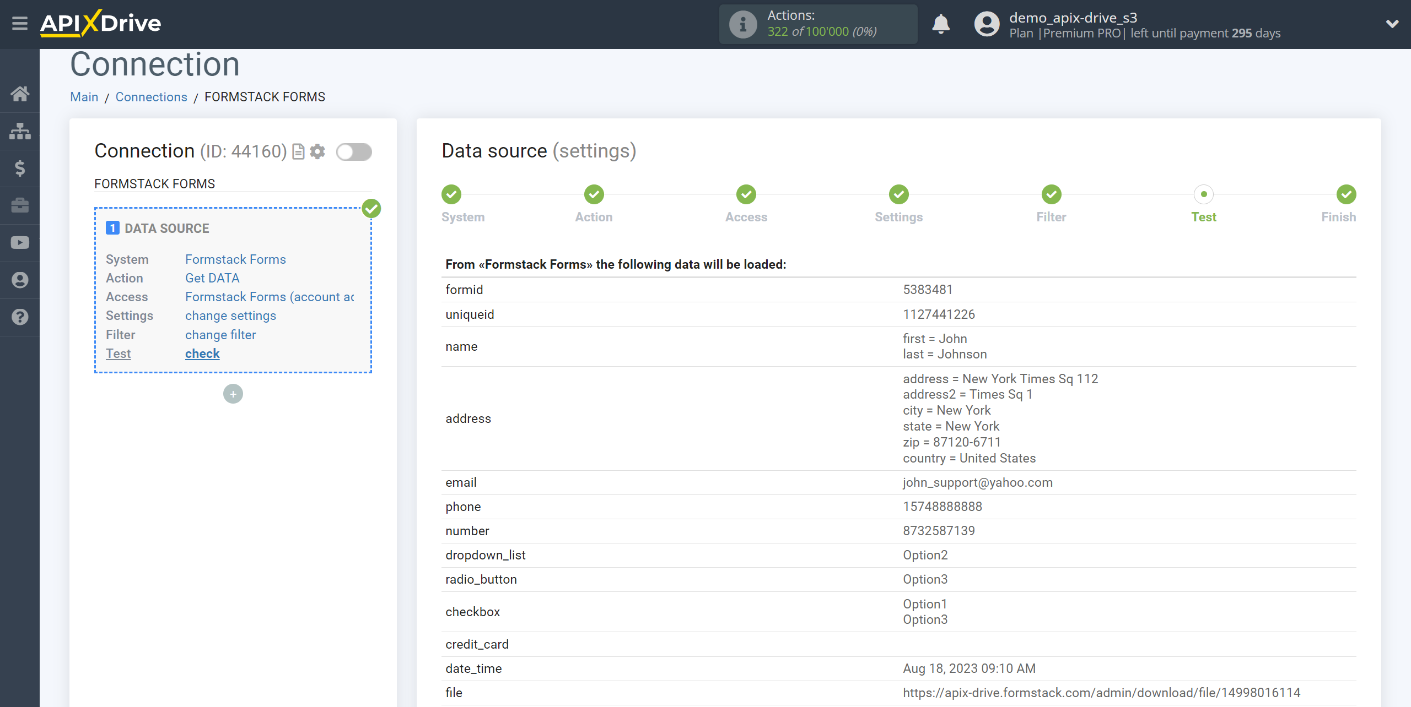Open the video tutorials sidebar icon
Image resolution: width=1411 pixels, height=707 pixels.
pos(20,243)
